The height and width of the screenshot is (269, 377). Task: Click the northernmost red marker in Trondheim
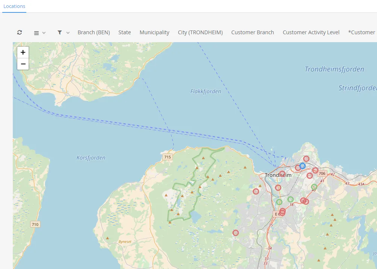pos(306,159)
